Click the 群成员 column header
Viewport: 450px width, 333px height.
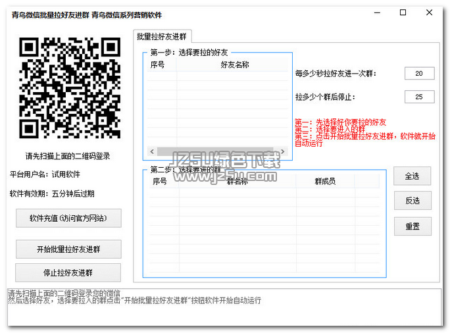click(325, 181)
